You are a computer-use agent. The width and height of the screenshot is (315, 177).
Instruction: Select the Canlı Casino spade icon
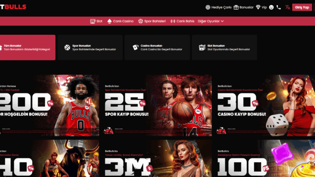coord(110,21)
